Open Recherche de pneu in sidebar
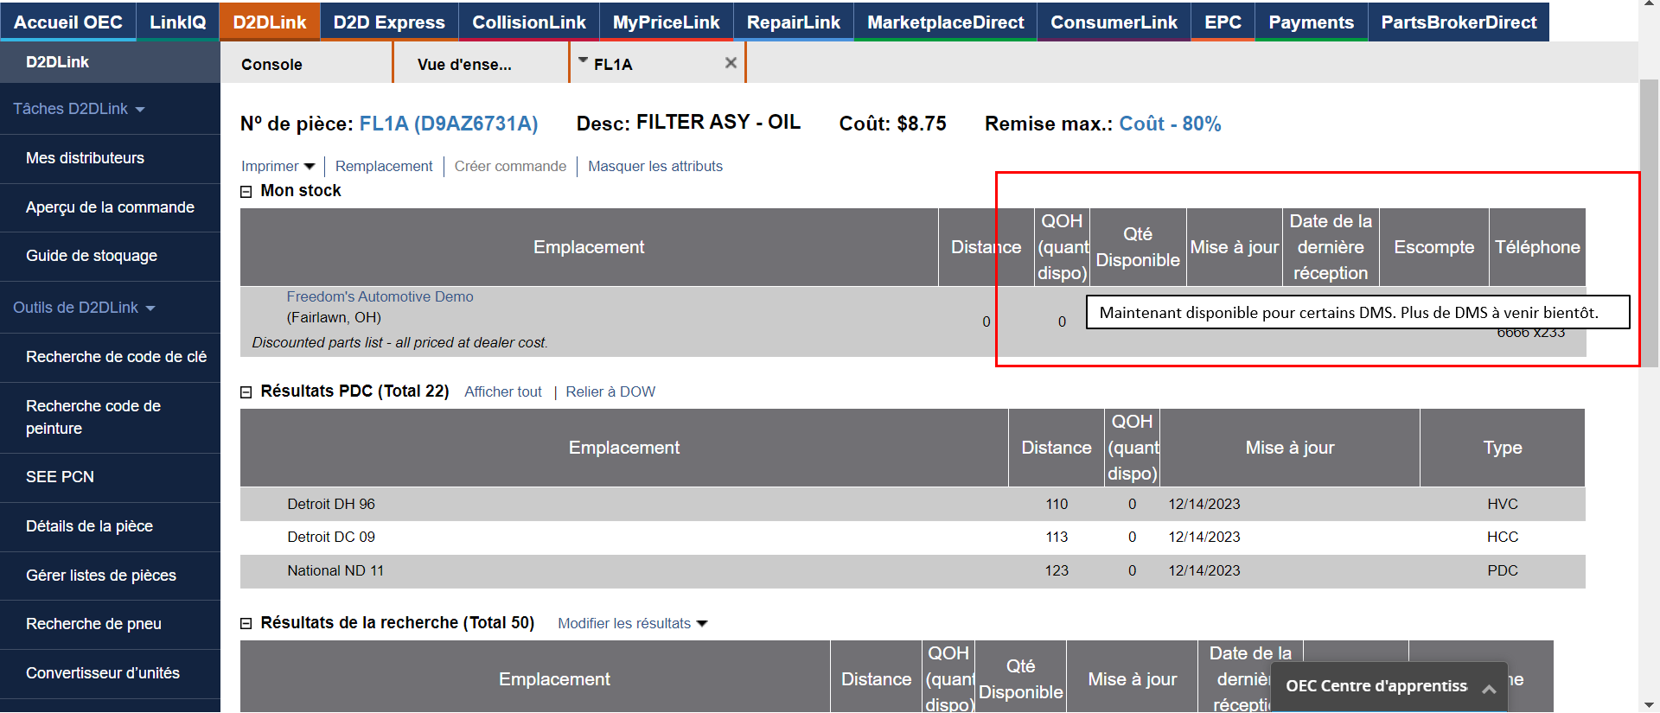Screen dimensions: 1660x713 coord(93,624)
